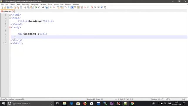Click 'Hyper Text Markup Language file' status text
Viewport: 188px width, 106px height.
coord(12,99)
